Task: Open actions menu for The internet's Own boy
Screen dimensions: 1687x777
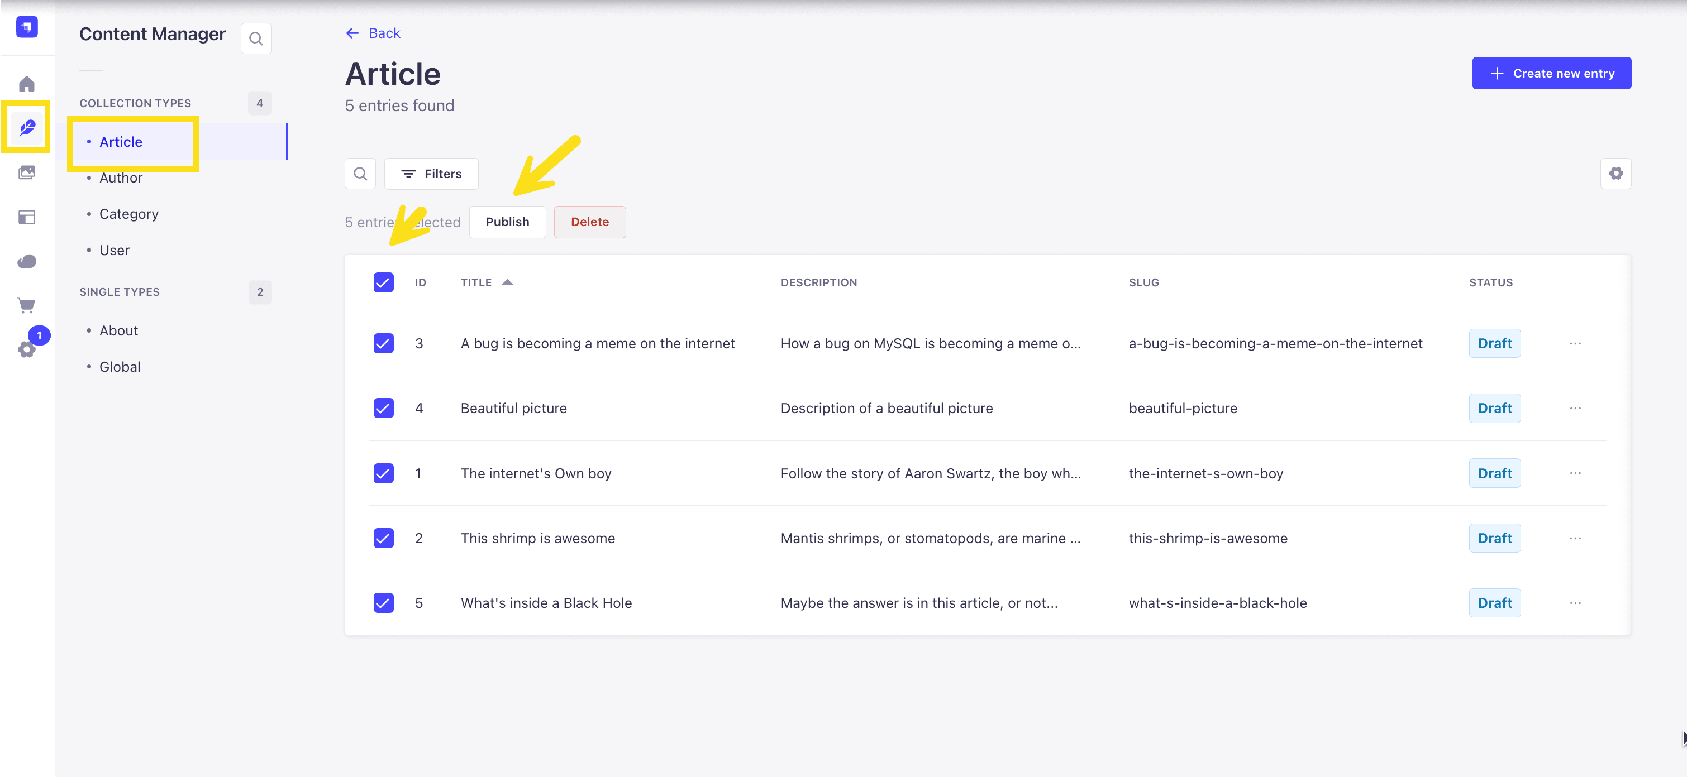Action: [1575, 473]
